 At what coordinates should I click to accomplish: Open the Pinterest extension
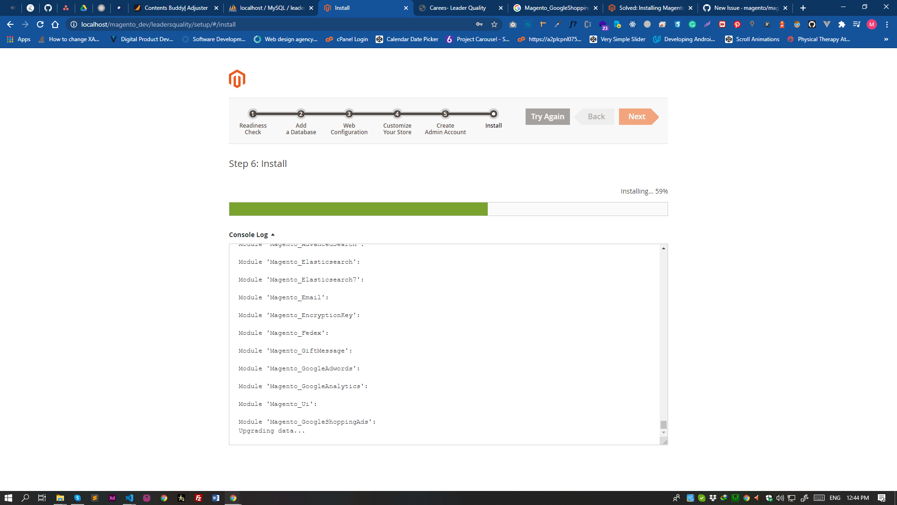pos(737,24)
